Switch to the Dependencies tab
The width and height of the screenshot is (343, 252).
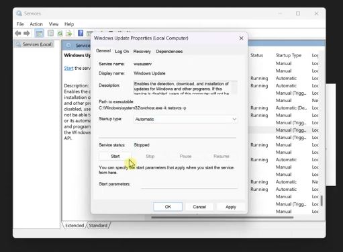point(169,51)
